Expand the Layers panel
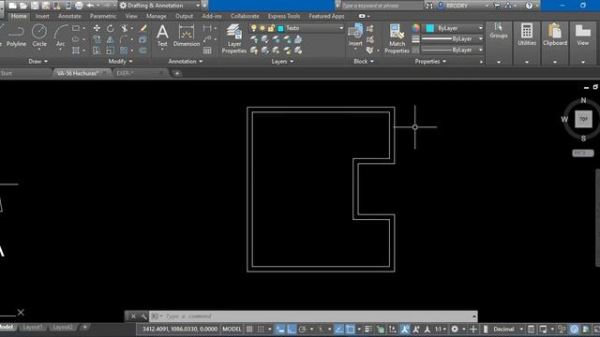 pos(282,61)
